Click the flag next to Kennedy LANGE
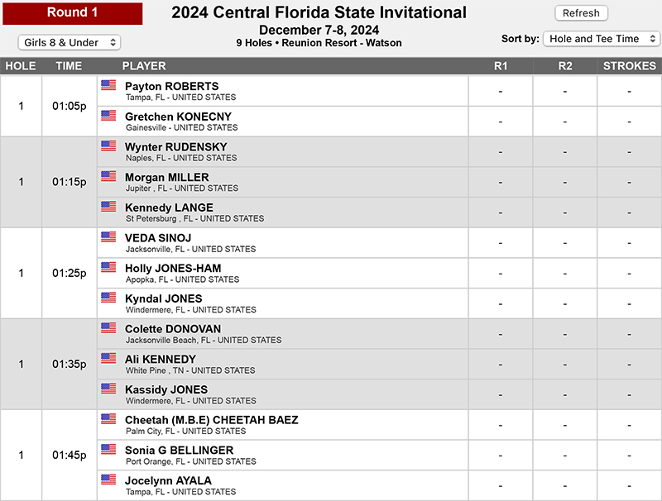 [108, 206]
